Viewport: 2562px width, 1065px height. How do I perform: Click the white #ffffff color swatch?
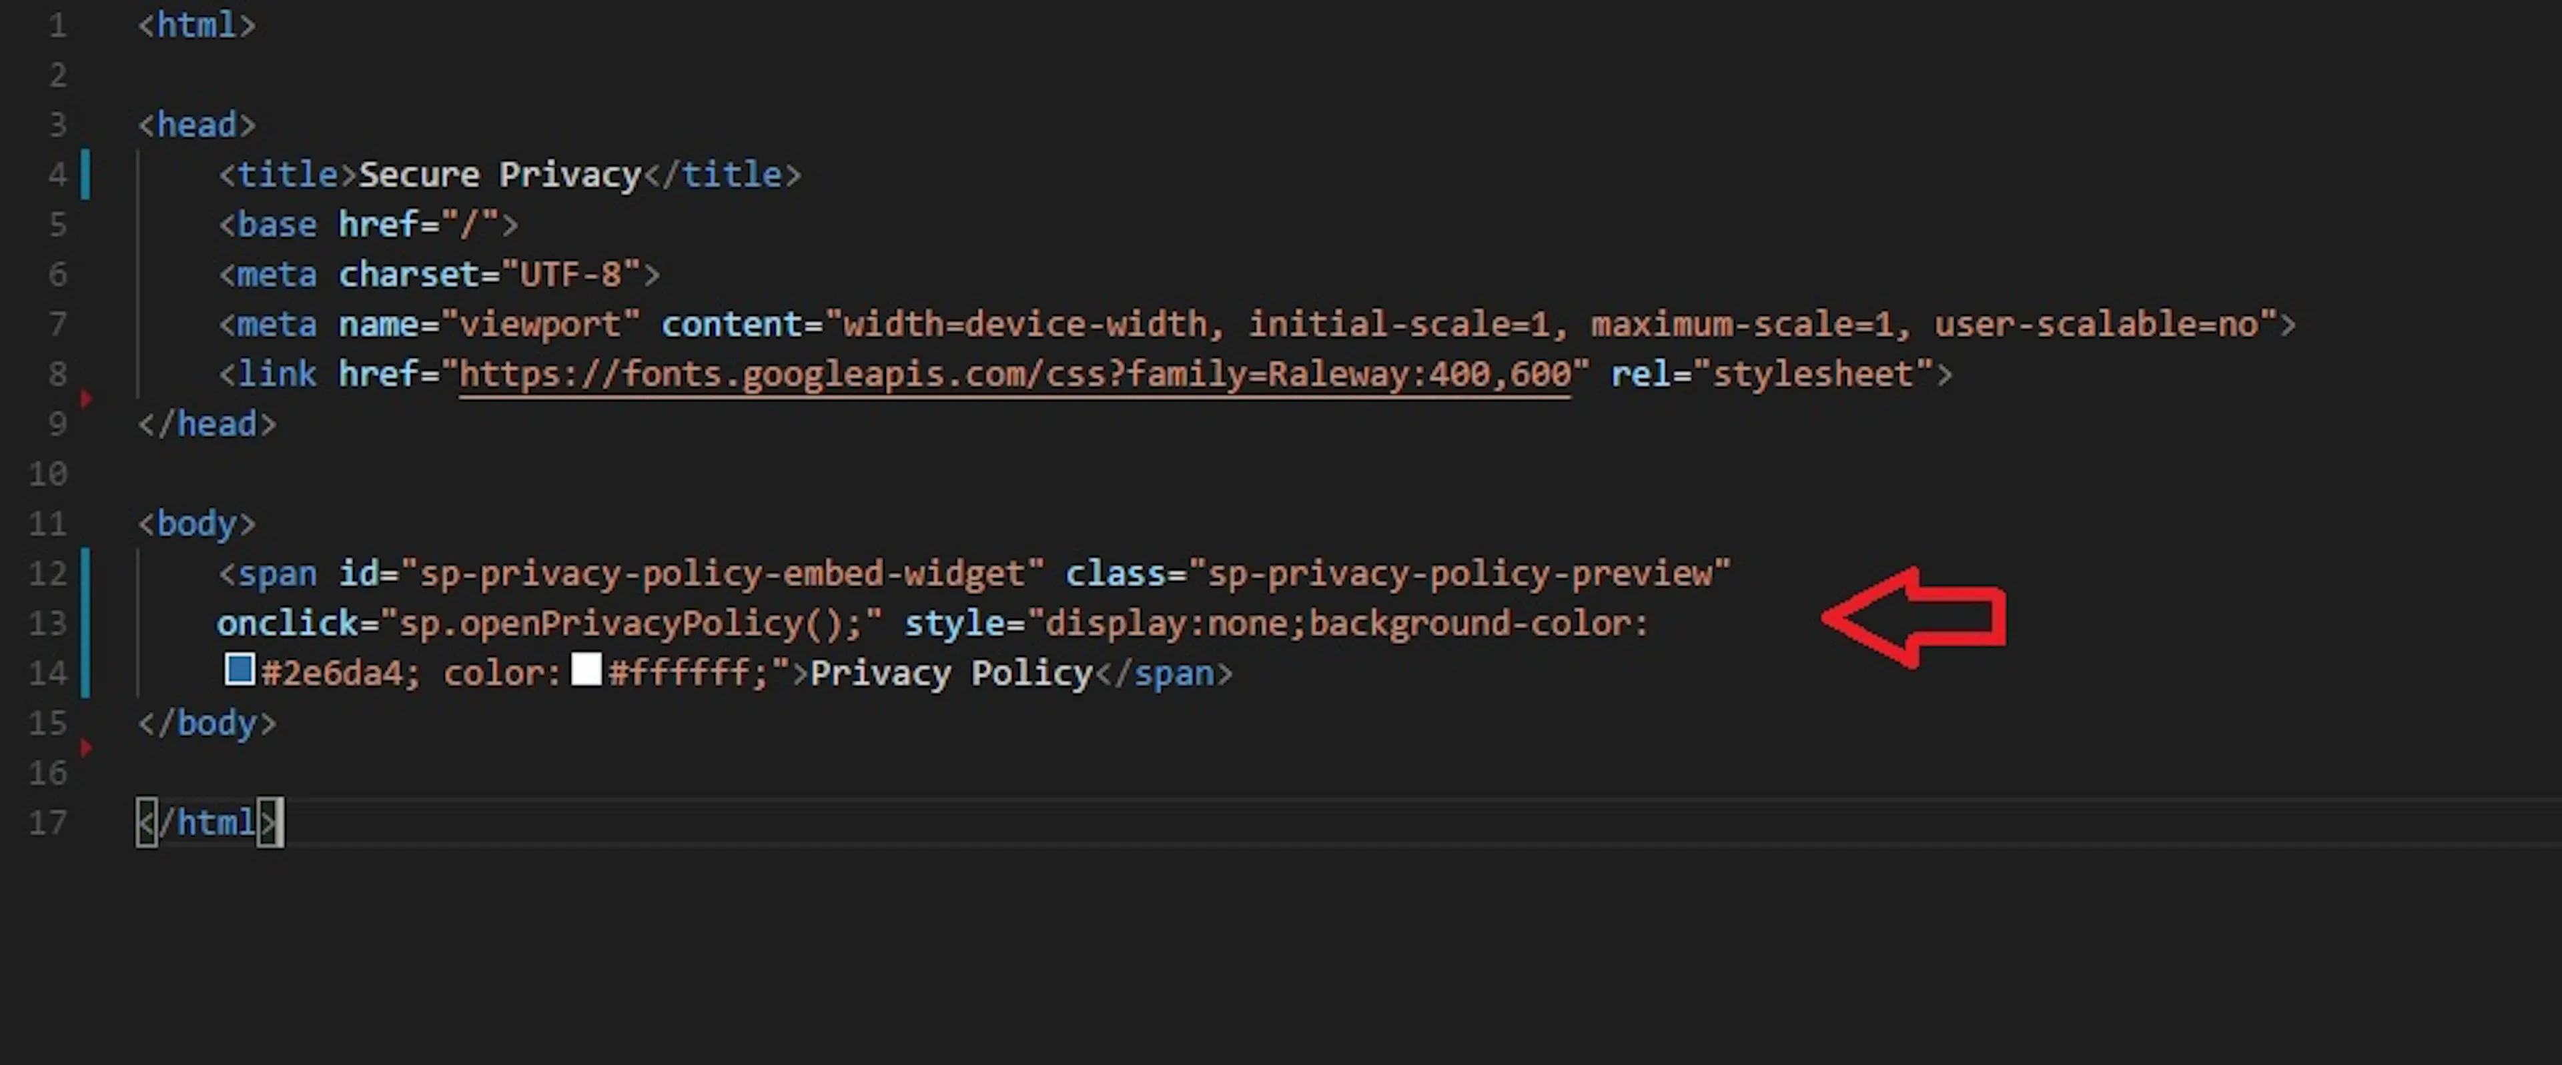tap(587, 670)
